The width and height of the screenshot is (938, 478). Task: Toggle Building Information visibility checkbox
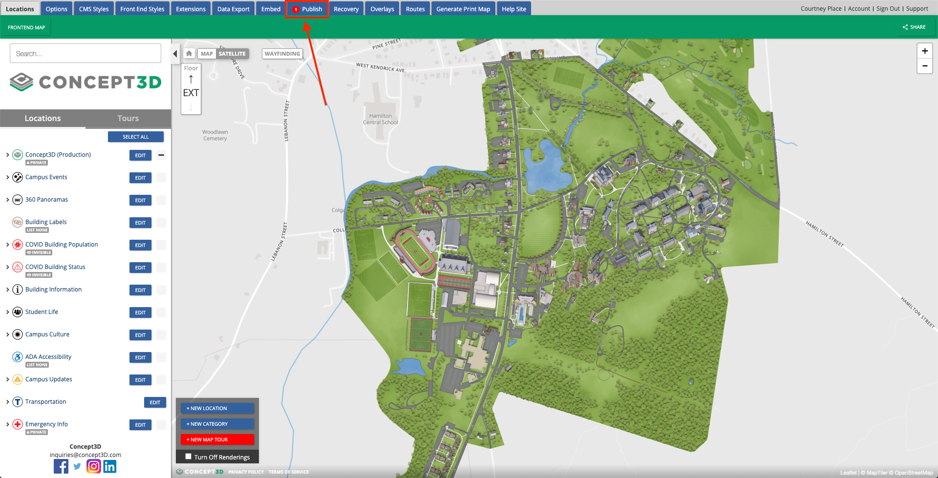pyautogui.click(x=161, y=290)
